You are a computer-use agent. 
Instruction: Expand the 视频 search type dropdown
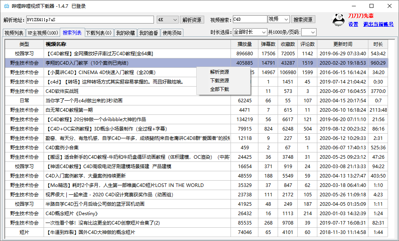(279, 20)
